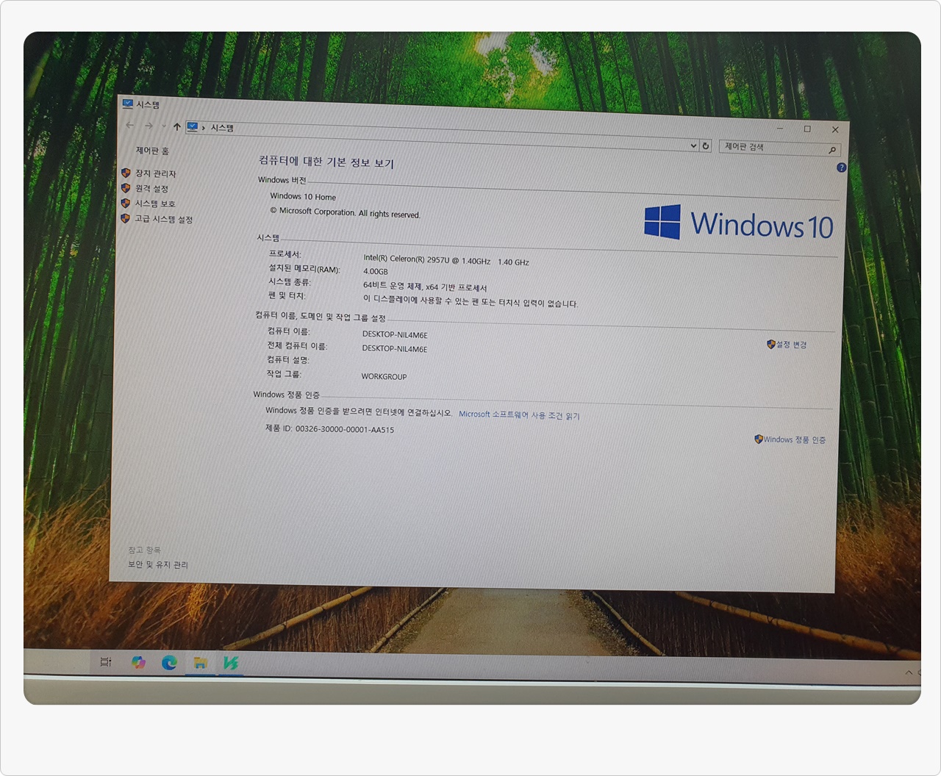The image size is (941, 776).
Task: Open the green V app on the taskbar
Action: click(231, 664)
